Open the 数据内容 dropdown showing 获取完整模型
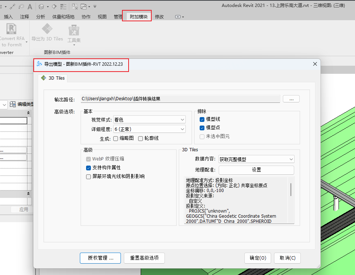Screen dimensions: 355x275 pos(256,159)
